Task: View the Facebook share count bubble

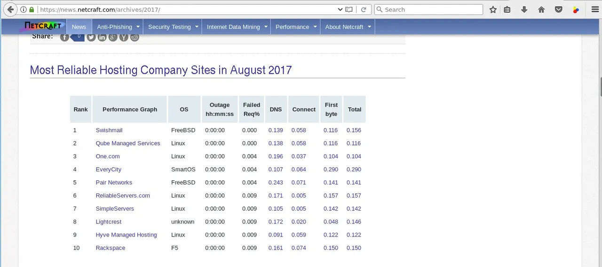Action: click(78, 37)
